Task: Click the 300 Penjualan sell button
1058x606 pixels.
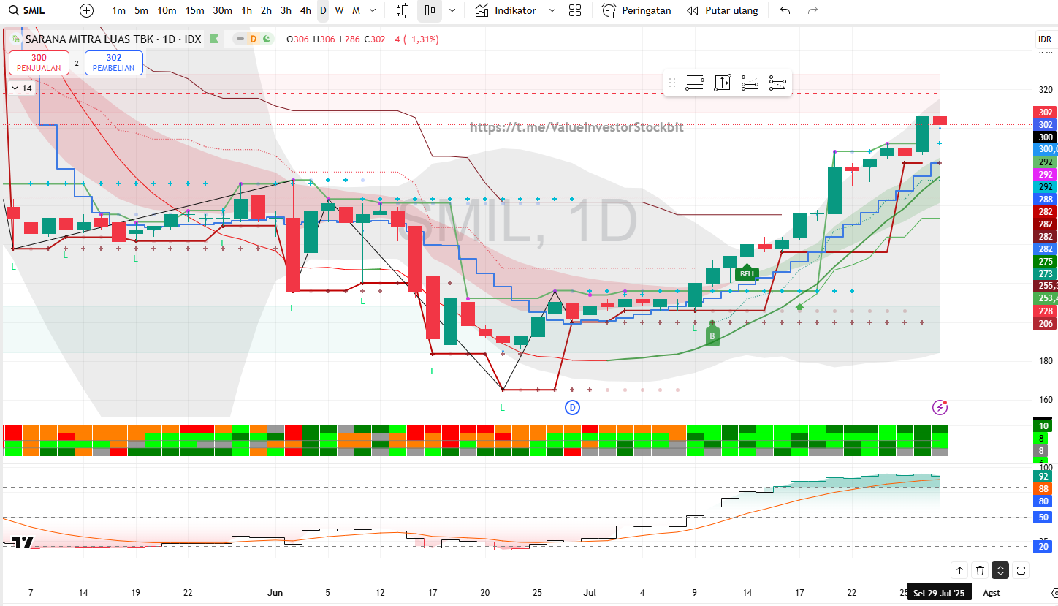Action: [39, 63]
